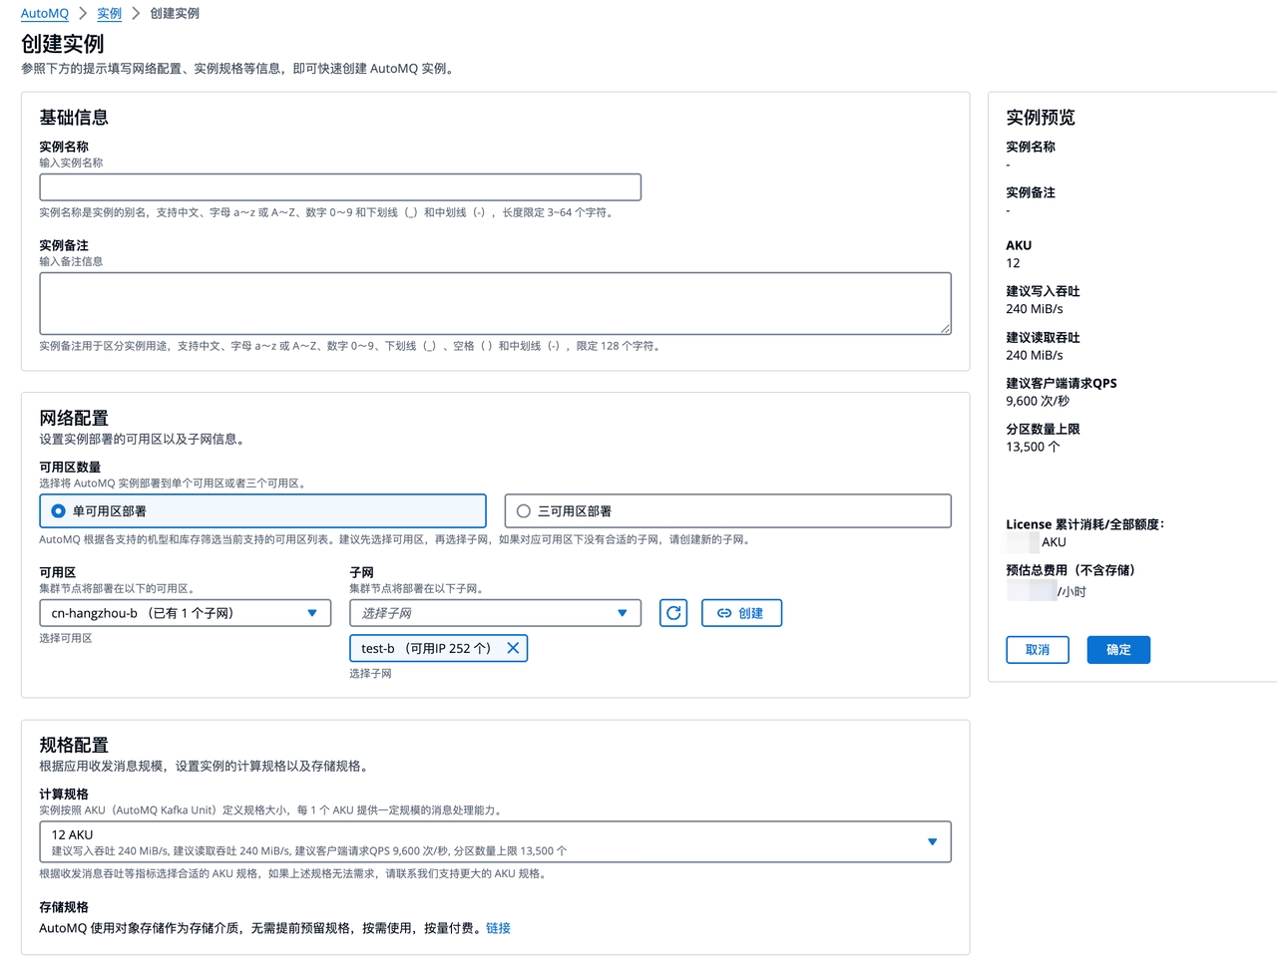This screenshot has width=1277, height=965.
Task: Open the 可用区 cn-hangzhou-b dropdown
Action: [185, 613]
